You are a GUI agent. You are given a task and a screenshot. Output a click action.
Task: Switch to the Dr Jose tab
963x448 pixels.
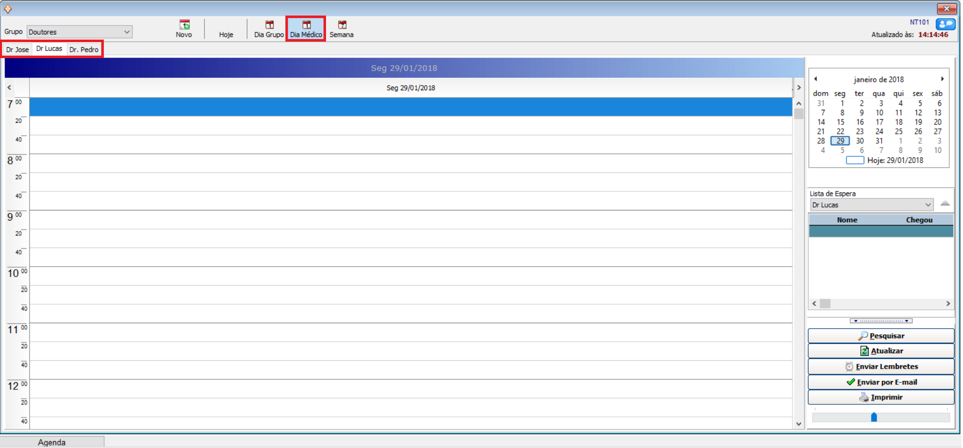[x=18, y=50]
